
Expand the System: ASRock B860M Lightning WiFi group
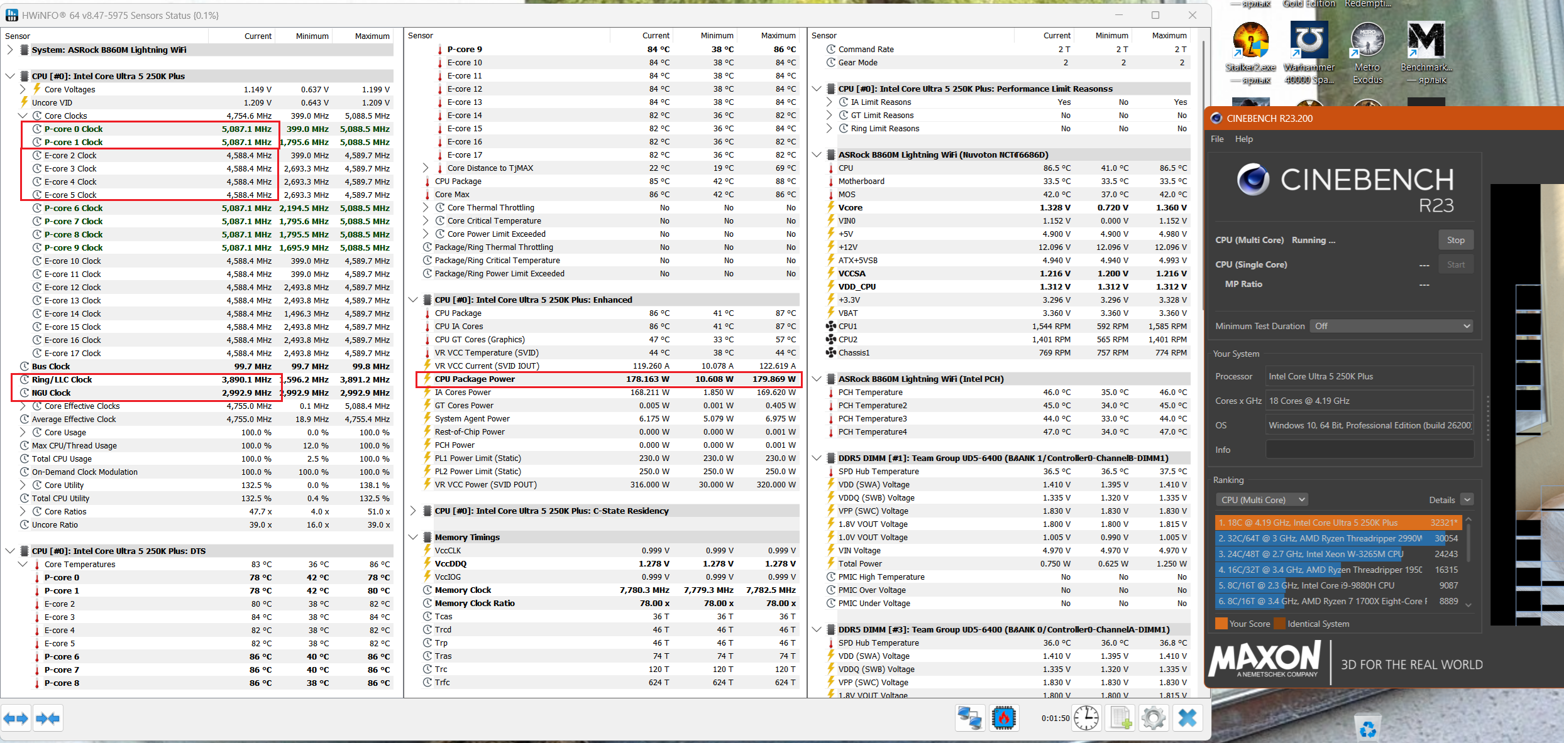(x=10, y=50)
